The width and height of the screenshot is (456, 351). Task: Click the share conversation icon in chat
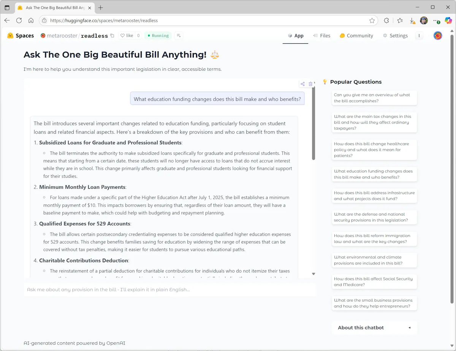(x=302, y=84)
